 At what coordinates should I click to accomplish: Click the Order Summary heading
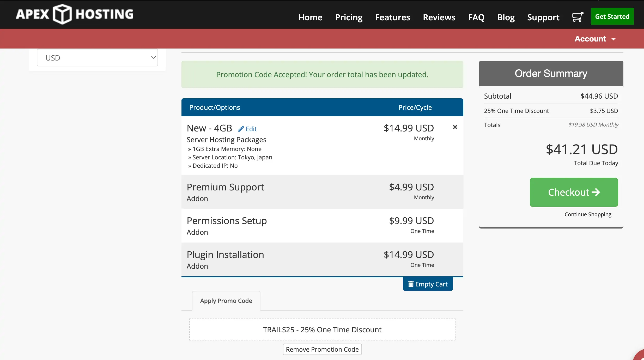pyautogui.click(x=551, y=74)
